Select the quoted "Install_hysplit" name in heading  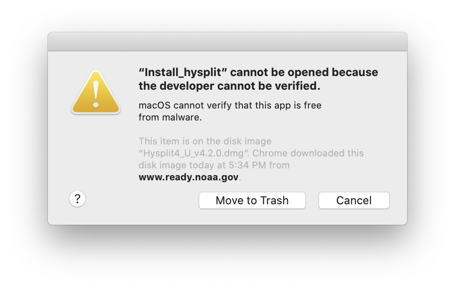(x=183, y=73)
